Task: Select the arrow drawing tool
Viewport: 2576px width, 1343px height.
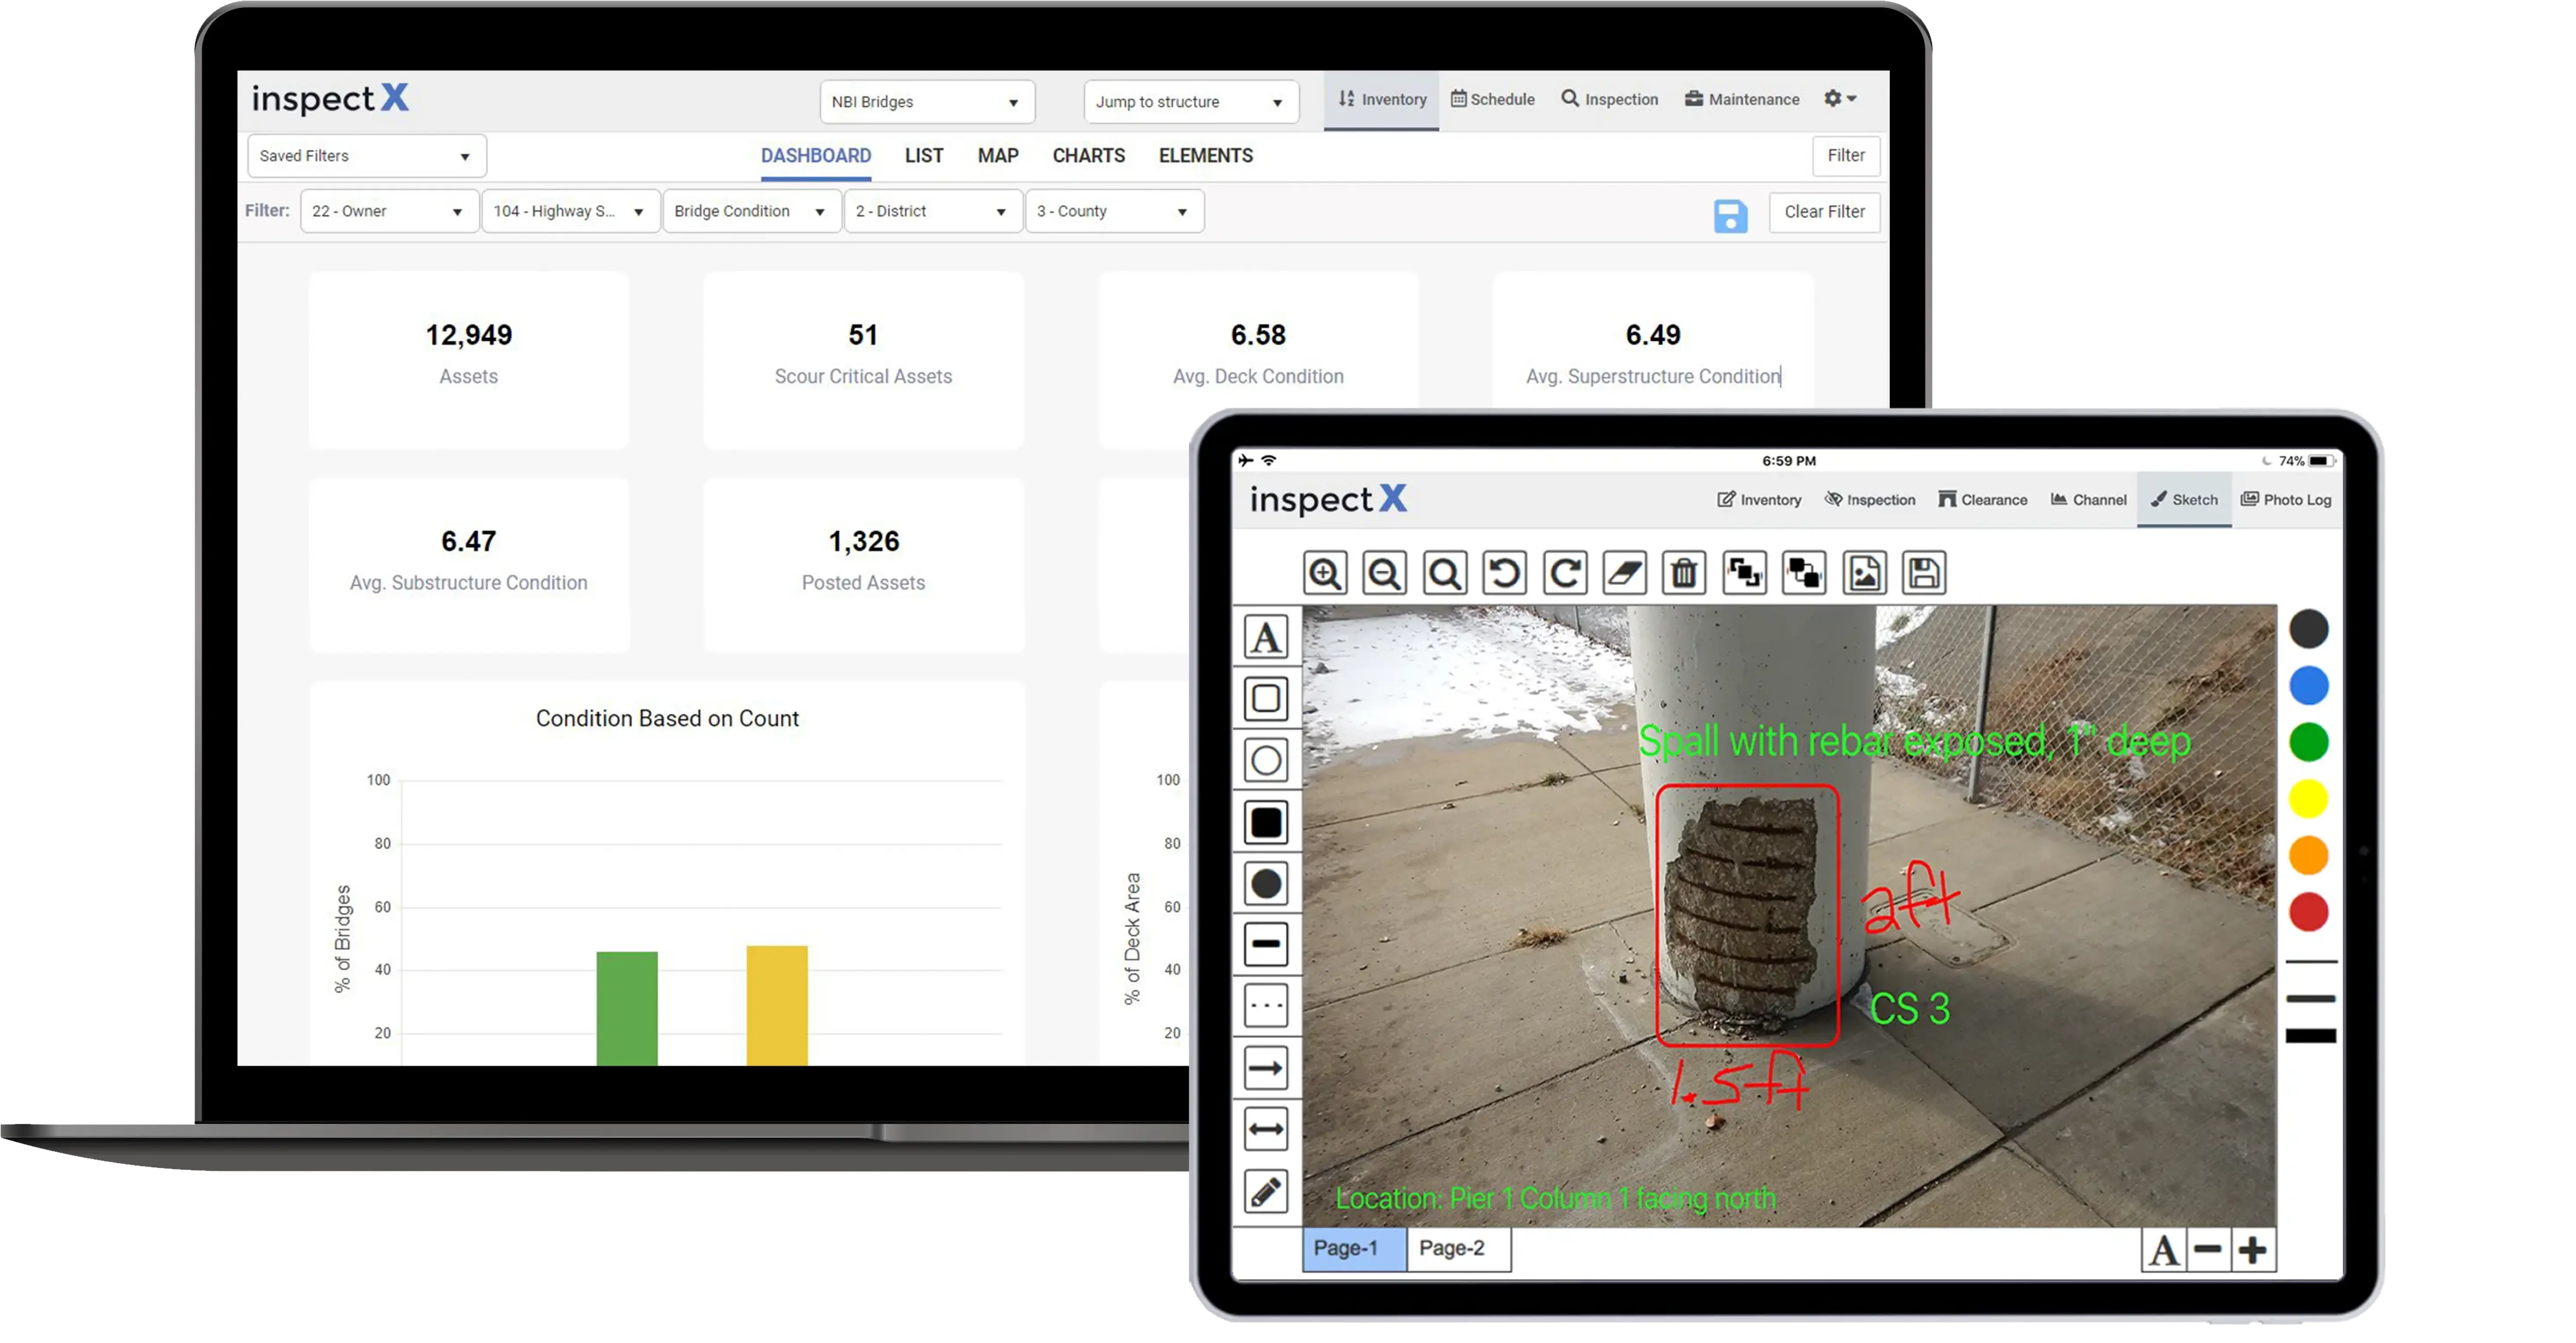Action: point(1265,1067)
